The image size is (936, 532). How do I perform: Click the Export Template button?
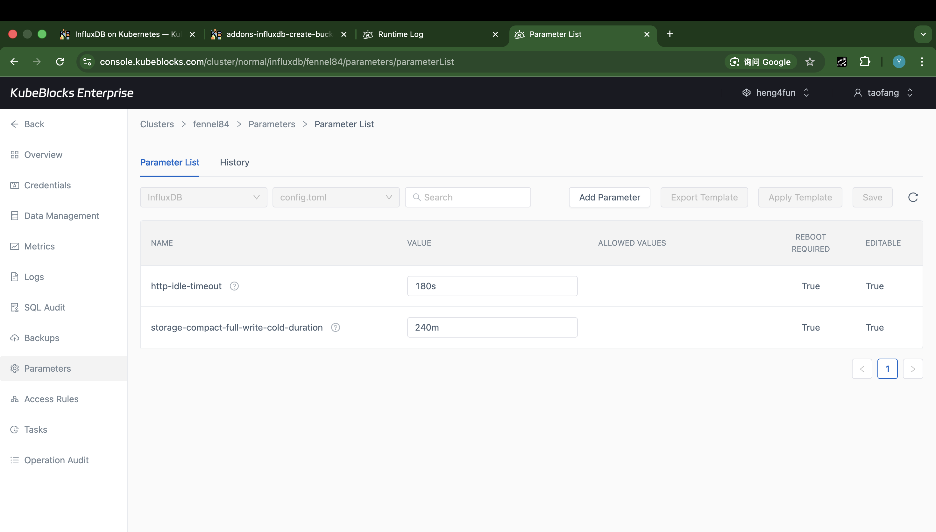tap(704, 197)
